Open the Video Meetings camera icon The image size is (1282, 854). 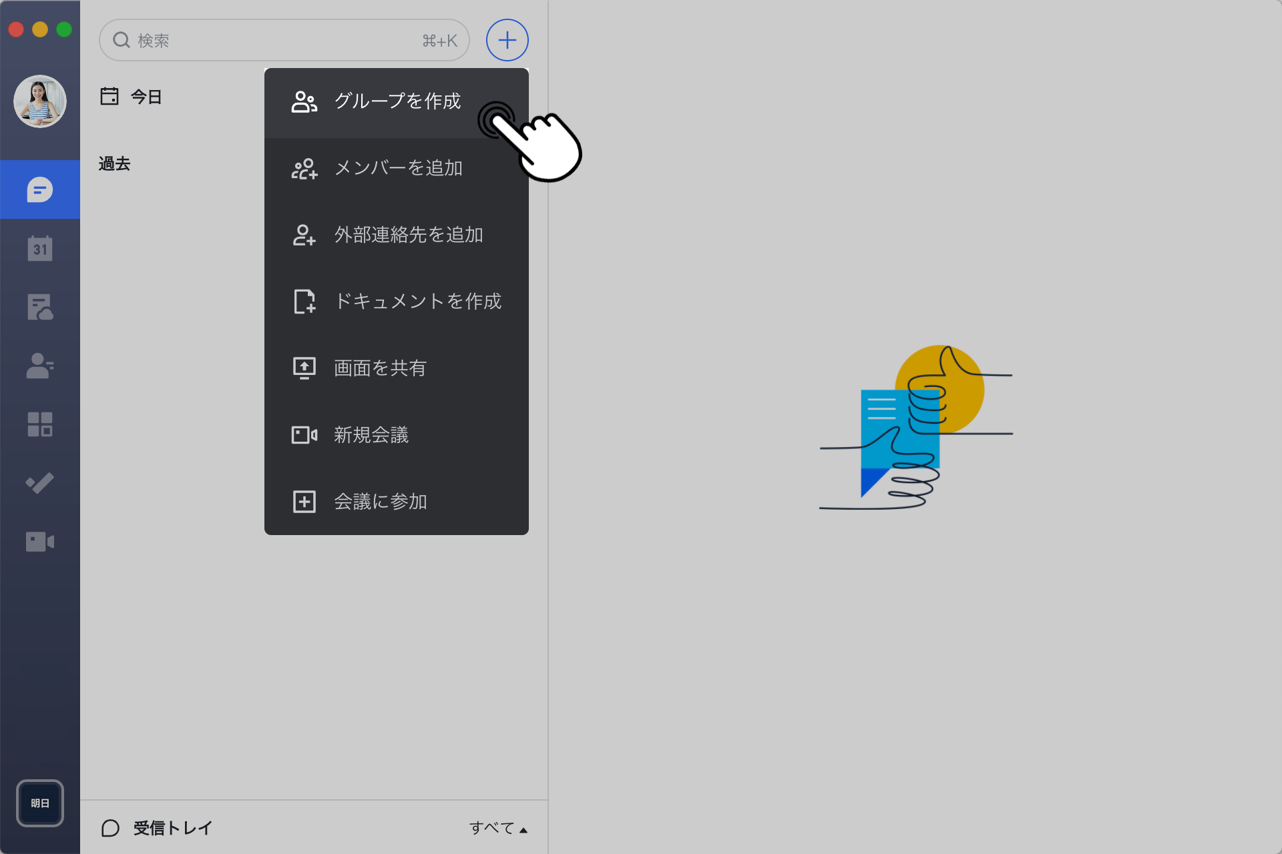(40, 541)
